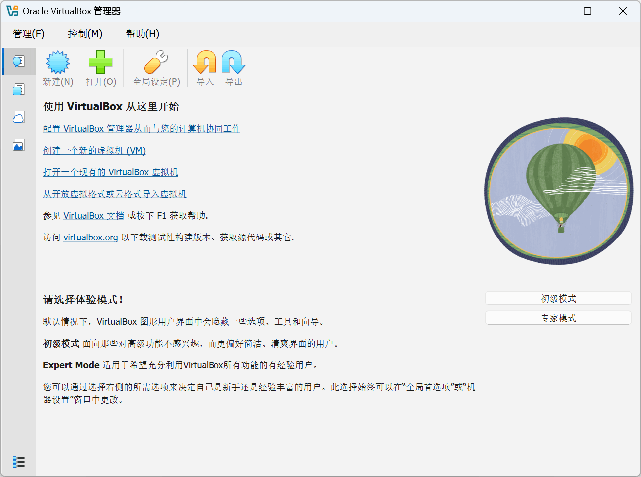The image size is (641, 477).
Task: Close the VirtualBox manager window
Action: point(623,11)
